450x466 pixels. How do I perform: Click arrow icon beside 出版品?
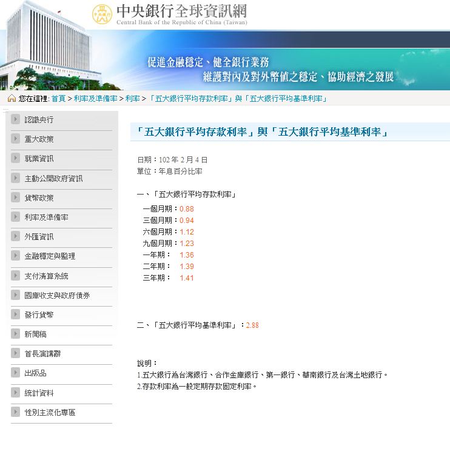click(15, 373)
